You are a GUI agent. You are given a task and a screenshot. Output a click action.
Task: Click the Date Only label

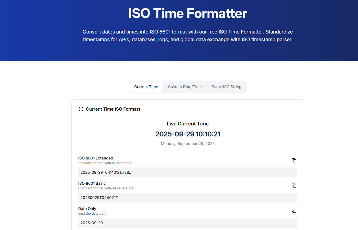87,209
